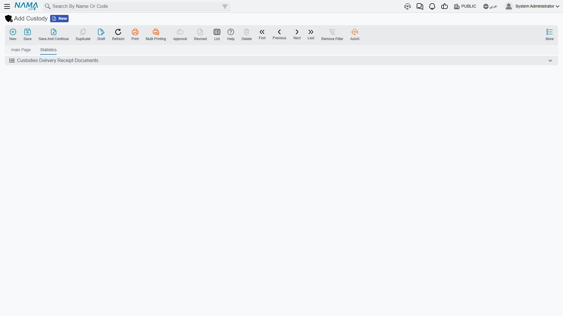
Task: Go to the Previous record
Action: (279, 34)
